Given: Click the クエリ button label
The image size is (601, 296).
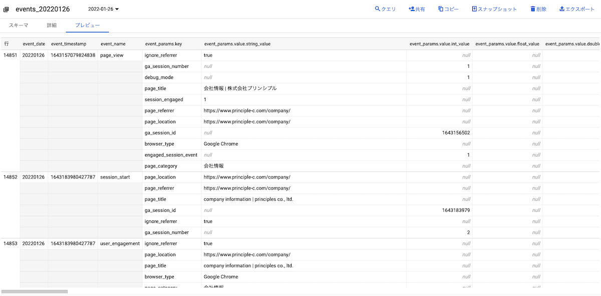Looking at the screenshot, I should 389,9.
